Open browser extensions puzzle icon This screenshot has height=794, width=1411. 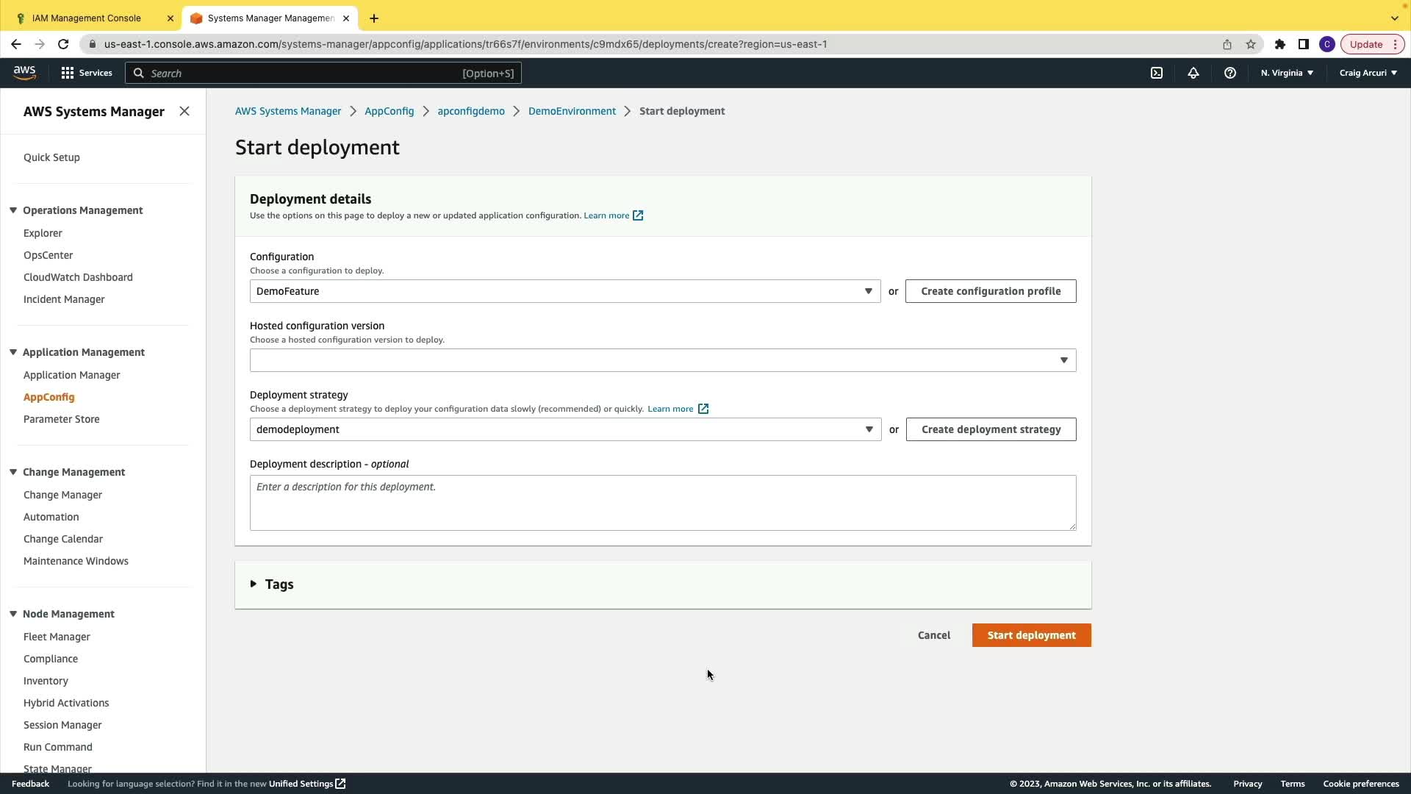coord(1280,44)
